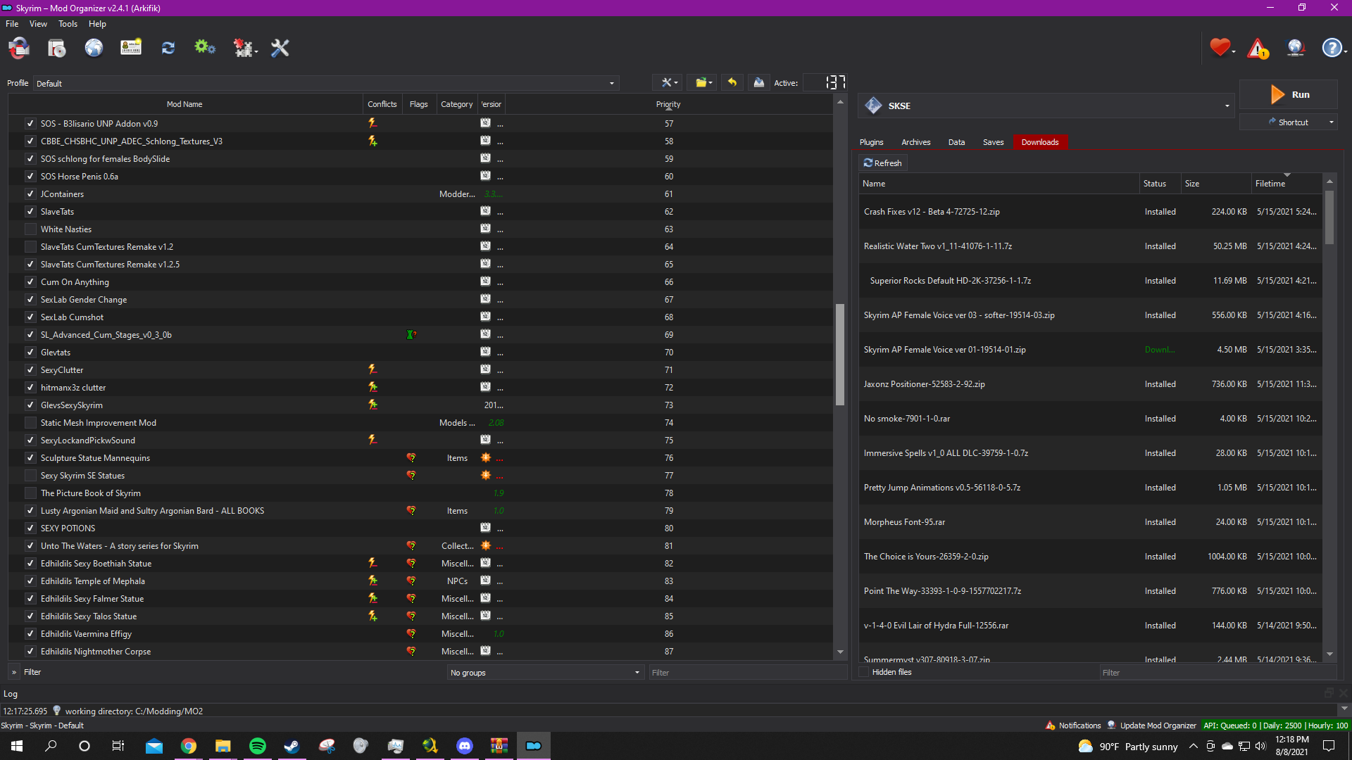The height and width of the screenshot is (760, 1352).
Task: Uncheck Edhildils Temple of Mephala mod
Action: click(x=30, y=581)
